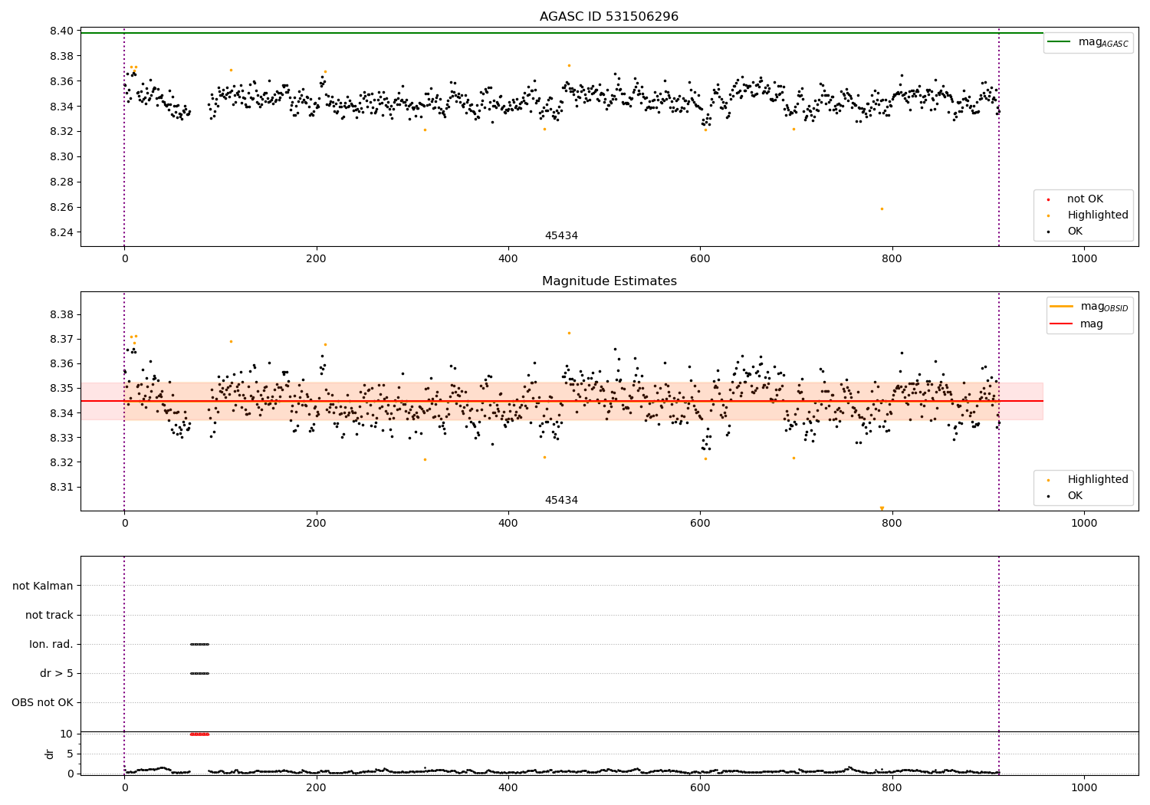
Task: Click the 8.40 y-tick in top panel
Action: pos(62,31)
